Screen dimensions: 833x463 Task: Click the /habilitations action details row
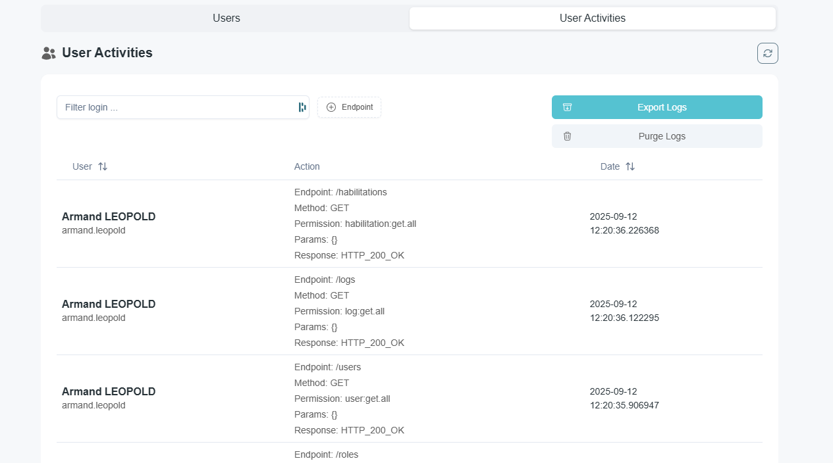349,224
